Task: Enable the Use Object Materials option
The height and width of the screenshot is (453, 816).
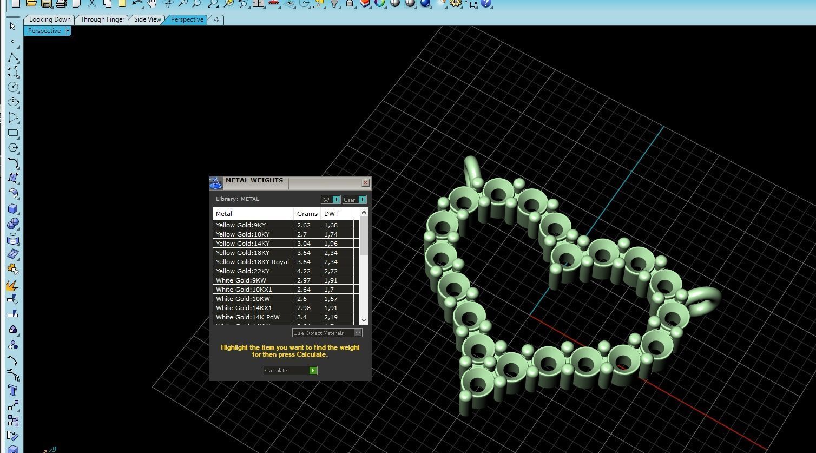Action: point(327,333)
